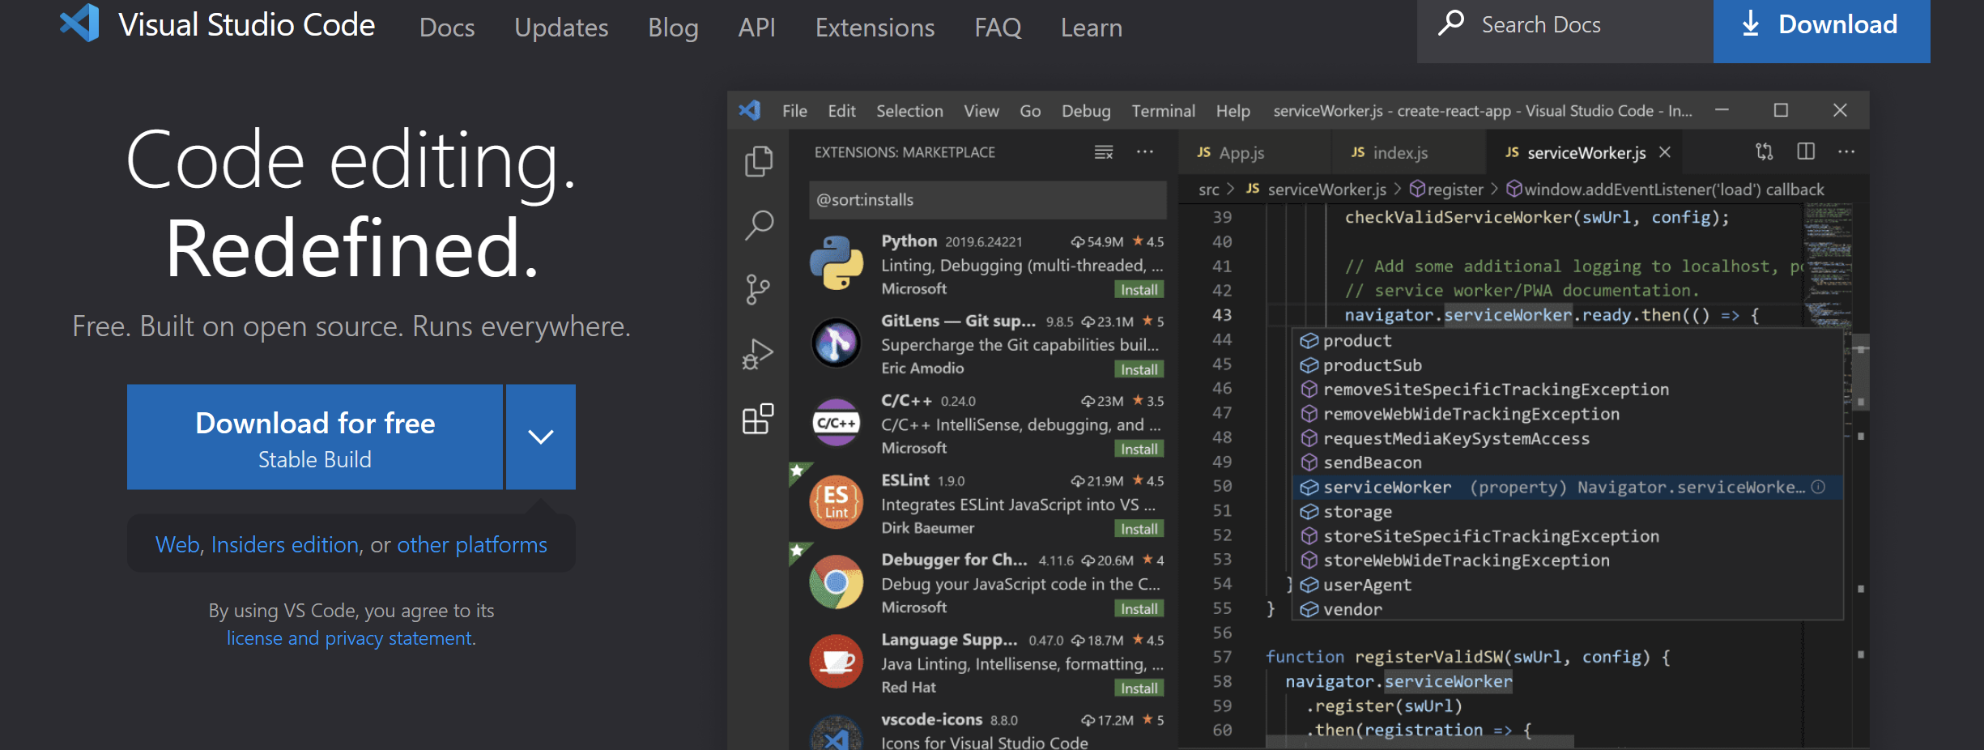This screenshot has width=1984, height=750.
Task: Open the File menu
Action: pos(794,111)
